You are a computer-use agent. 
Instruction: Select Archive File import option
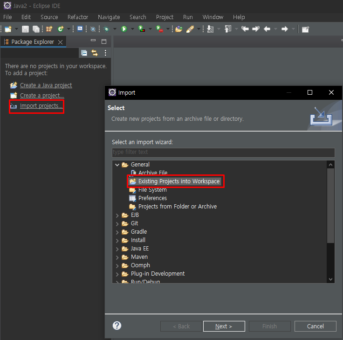[x=153, y=173]
